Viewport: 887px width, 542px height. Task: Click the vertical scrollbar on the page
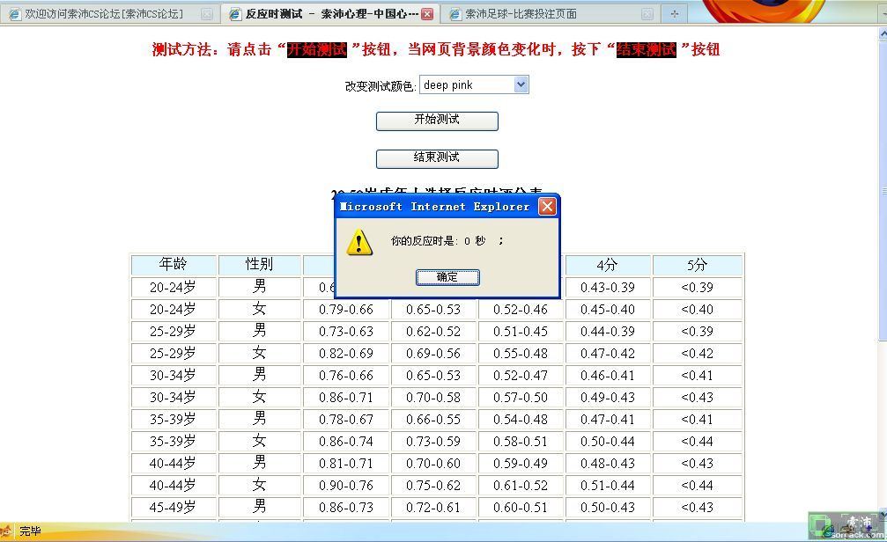point(882,264)
